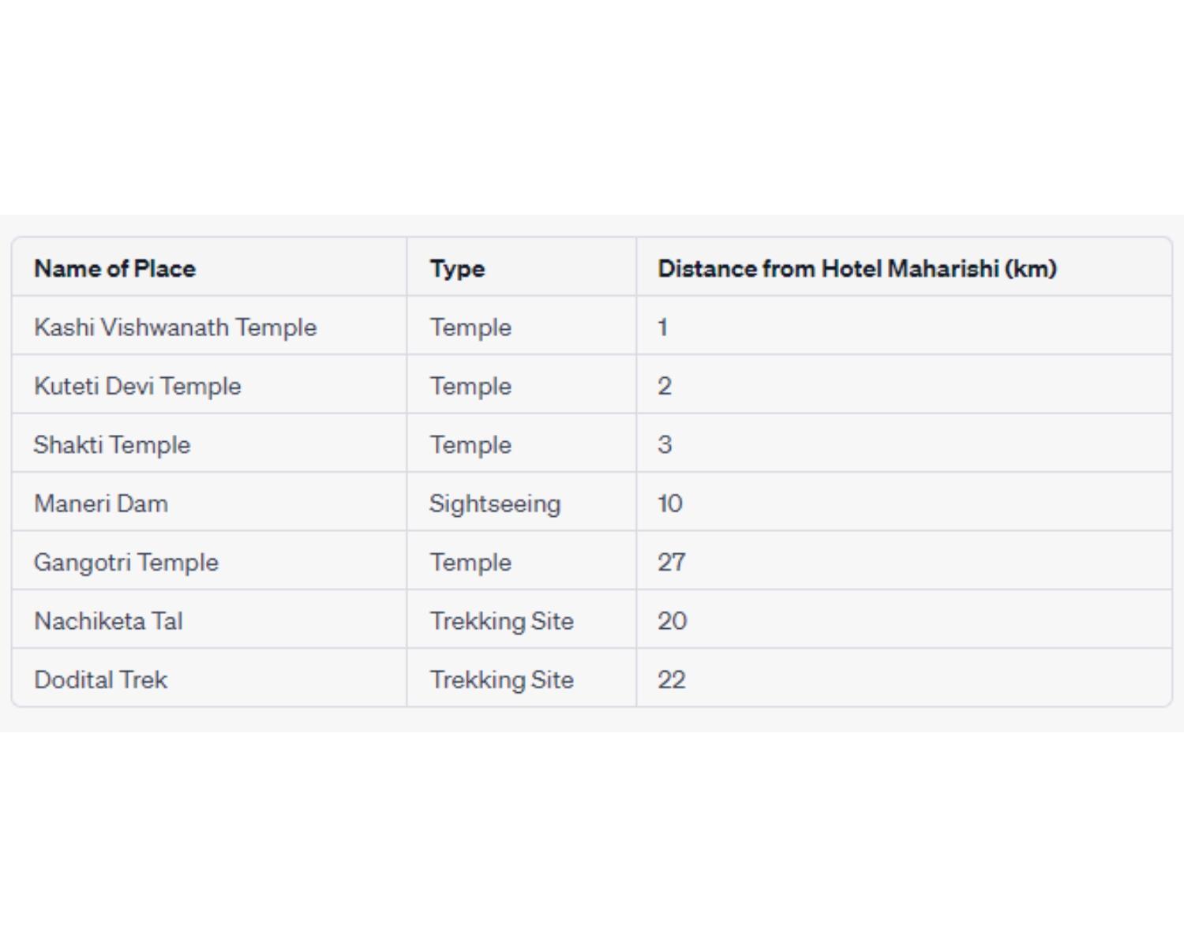
Task: Click the distance value 3 for Shakti Temple
Action: coord(665,444)
